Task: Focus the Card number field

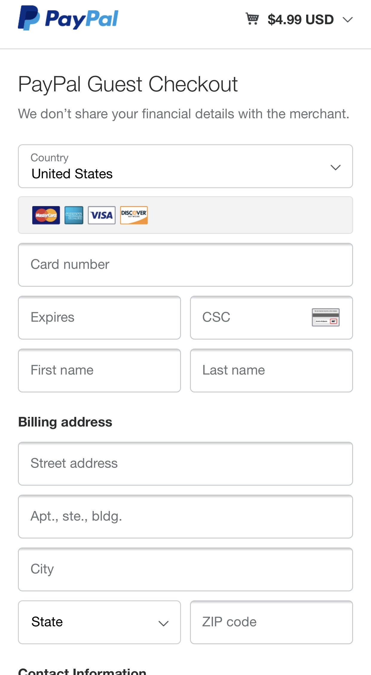Action: tap(185, 265)
